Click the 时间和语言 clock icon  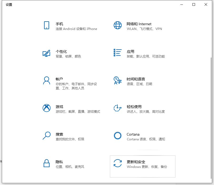point(117,81)
